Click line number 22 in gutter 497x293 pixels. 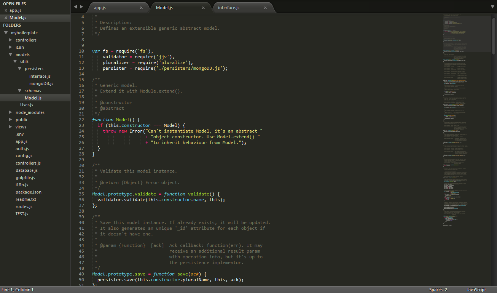point(81,120)
